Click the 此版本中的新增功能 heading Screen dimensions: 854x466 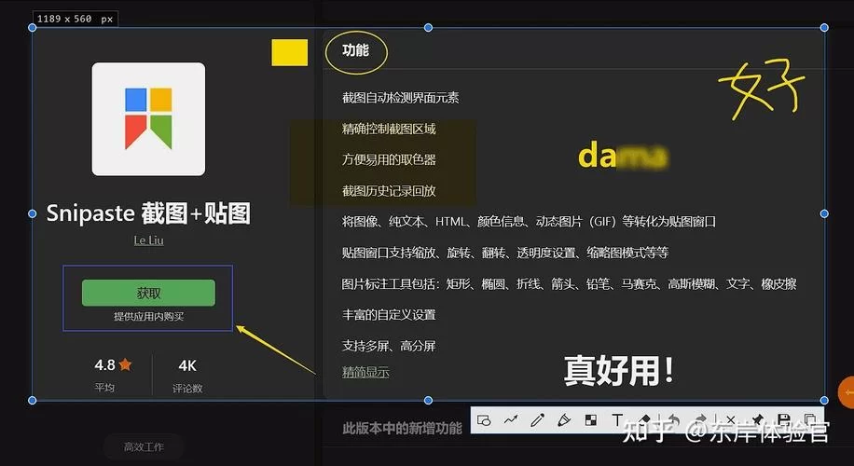pos(402,429)
